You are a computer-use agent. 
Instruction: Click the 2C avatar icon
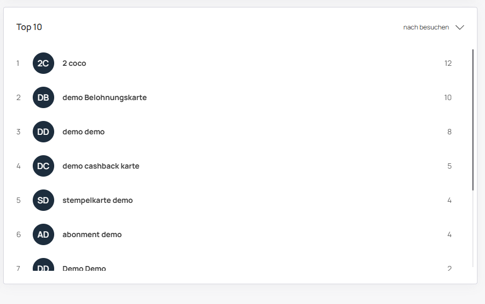[x=43, y=63]
